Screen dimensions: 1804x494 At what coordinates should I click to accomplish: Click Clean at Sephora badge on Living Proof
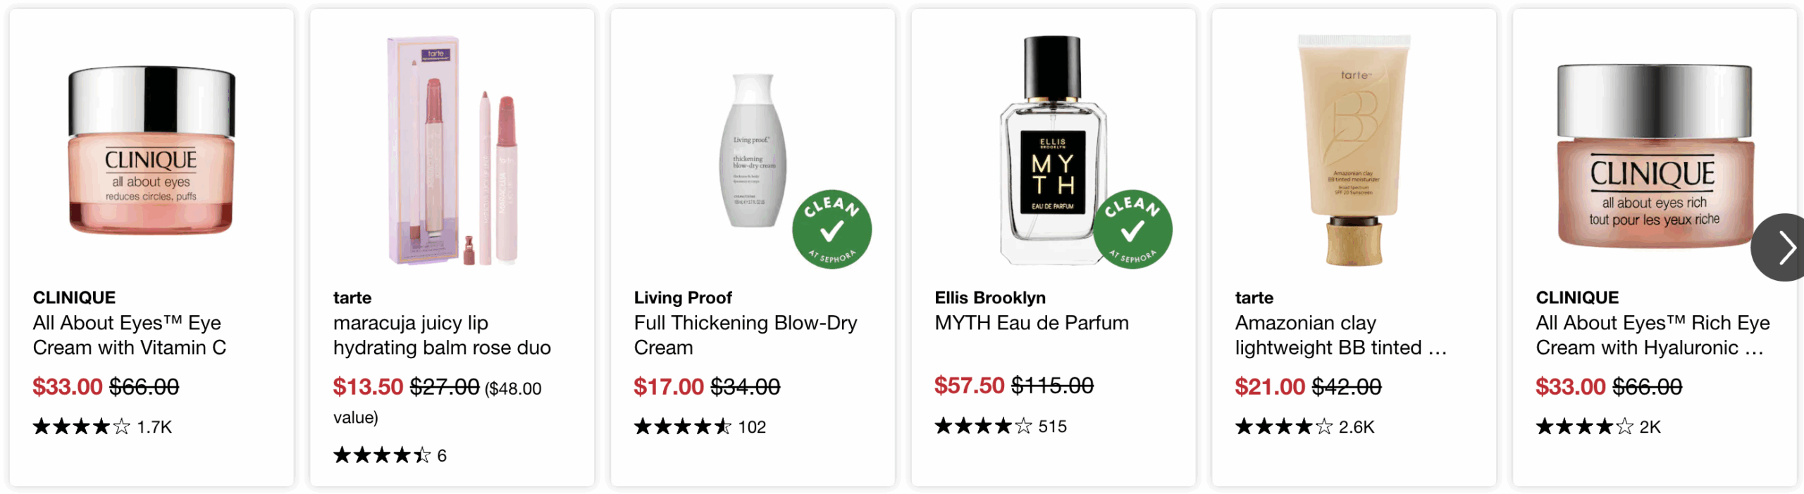click(x=832, y=229)
